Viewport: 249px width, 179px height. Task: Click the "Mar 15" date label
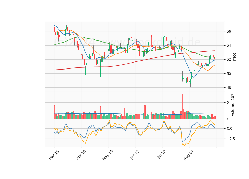(54, 155)
